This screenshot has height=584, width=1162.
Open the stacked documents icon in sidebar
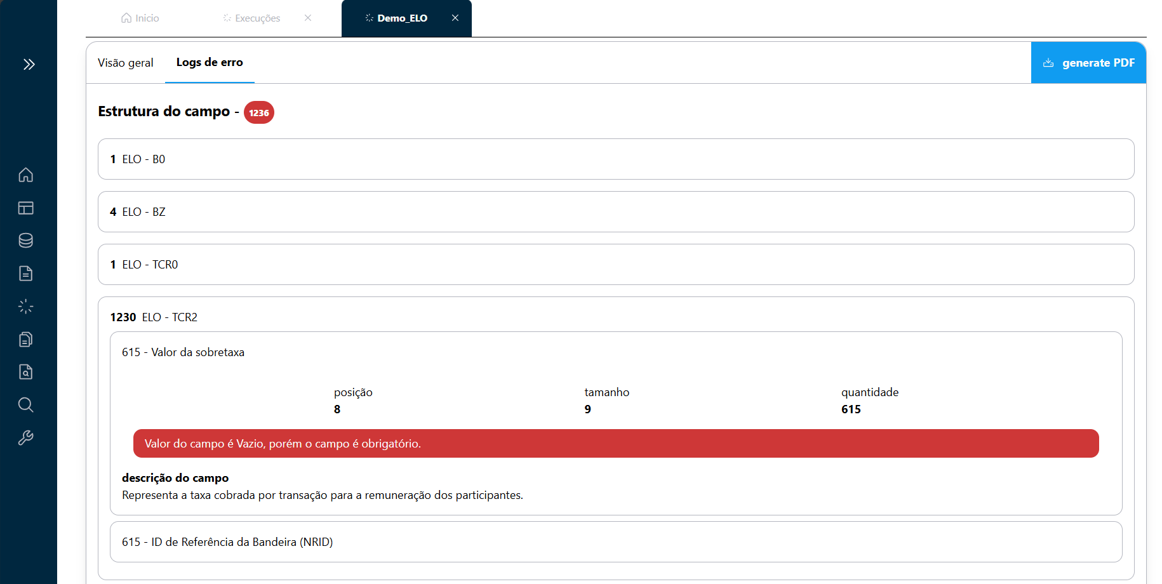(26, 340)
